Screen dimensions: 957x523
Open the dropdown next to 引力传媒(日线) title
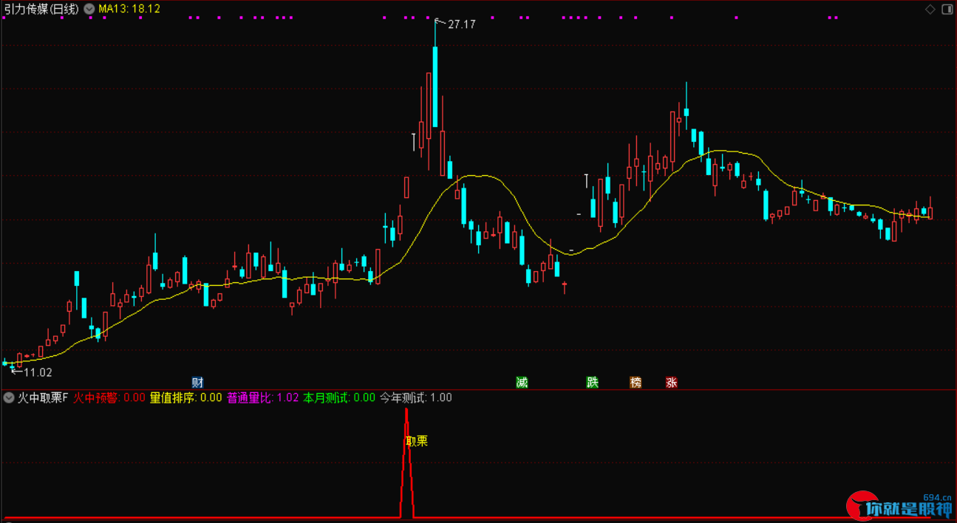point(89,9)
